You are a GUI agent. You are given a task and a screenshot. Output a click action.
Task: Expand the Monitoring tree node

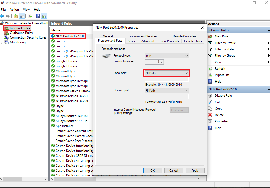[x=2, y=42]
